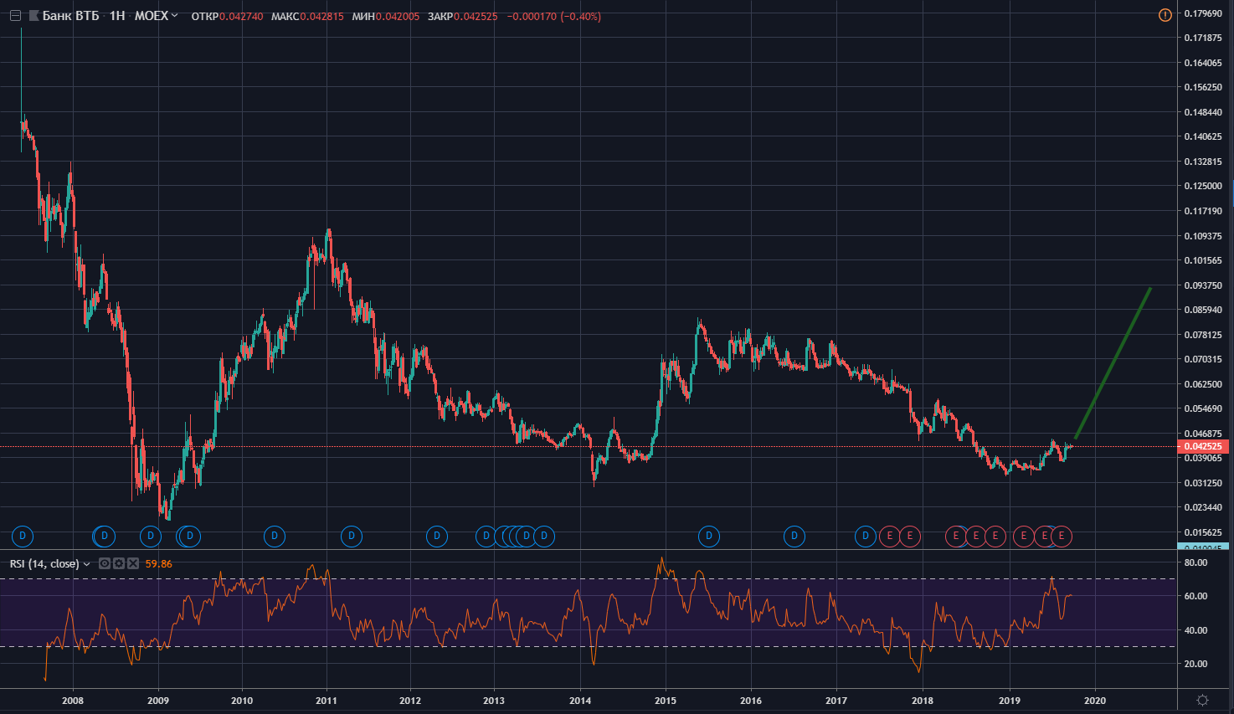
Task: Click 2015 on the time axis
Action: pyautogui.click(x=666, y=701)
